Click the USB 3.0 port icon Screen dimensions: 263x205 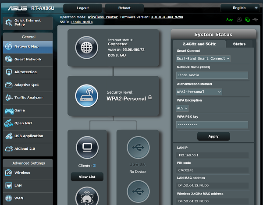138,148
